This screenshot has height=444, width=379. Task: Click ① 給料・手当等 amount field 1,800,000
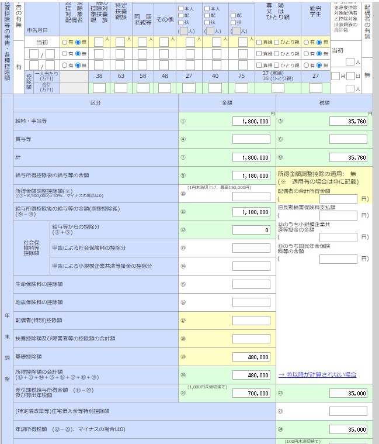(x=251, y=121)
